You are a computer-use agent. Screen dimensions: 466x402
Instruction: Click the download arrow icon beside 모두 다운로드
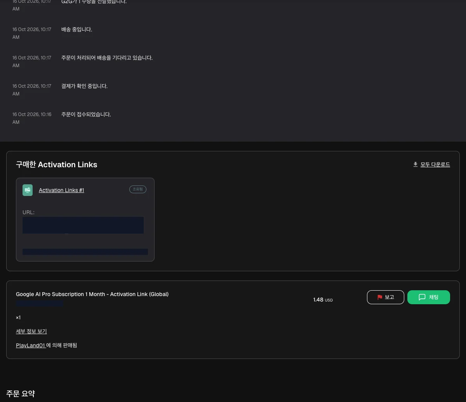point(416,165)
